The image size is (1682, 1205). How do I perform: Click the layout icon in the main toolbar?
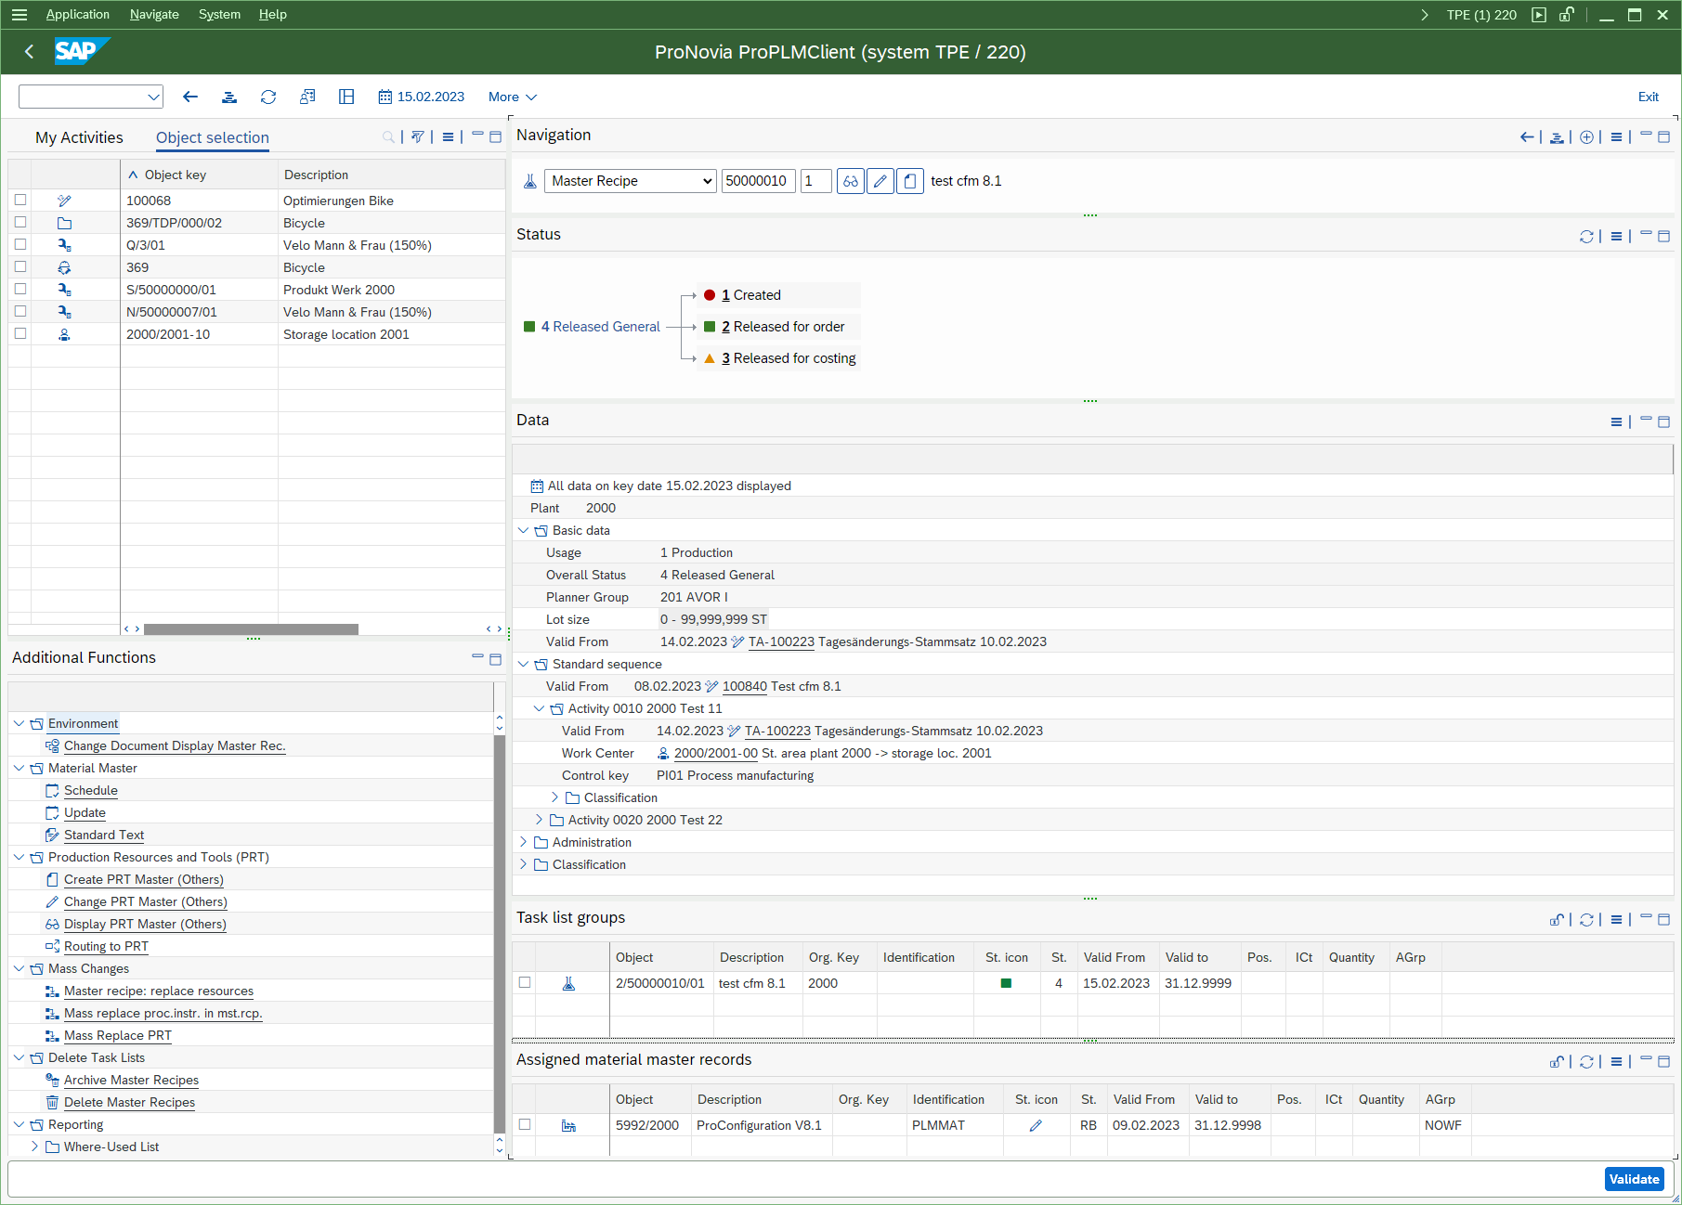tap(346, 97)
